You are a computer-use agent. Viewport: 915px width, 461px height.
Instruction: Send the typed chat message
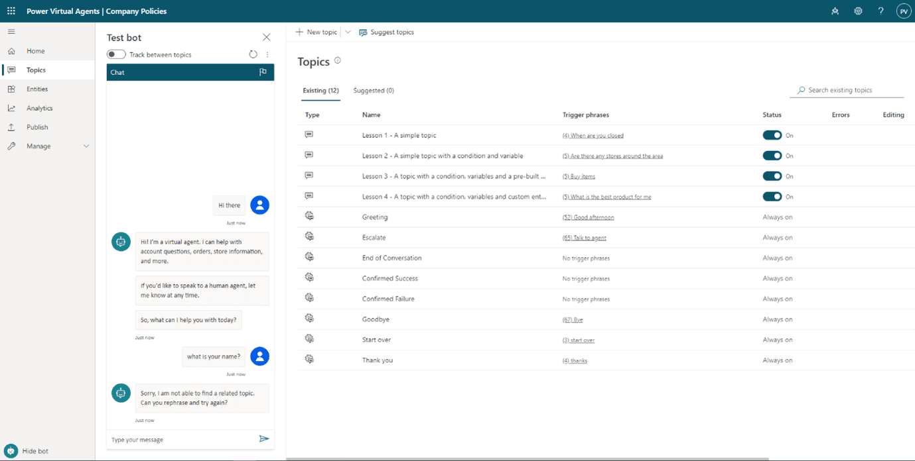pos(264,438)
